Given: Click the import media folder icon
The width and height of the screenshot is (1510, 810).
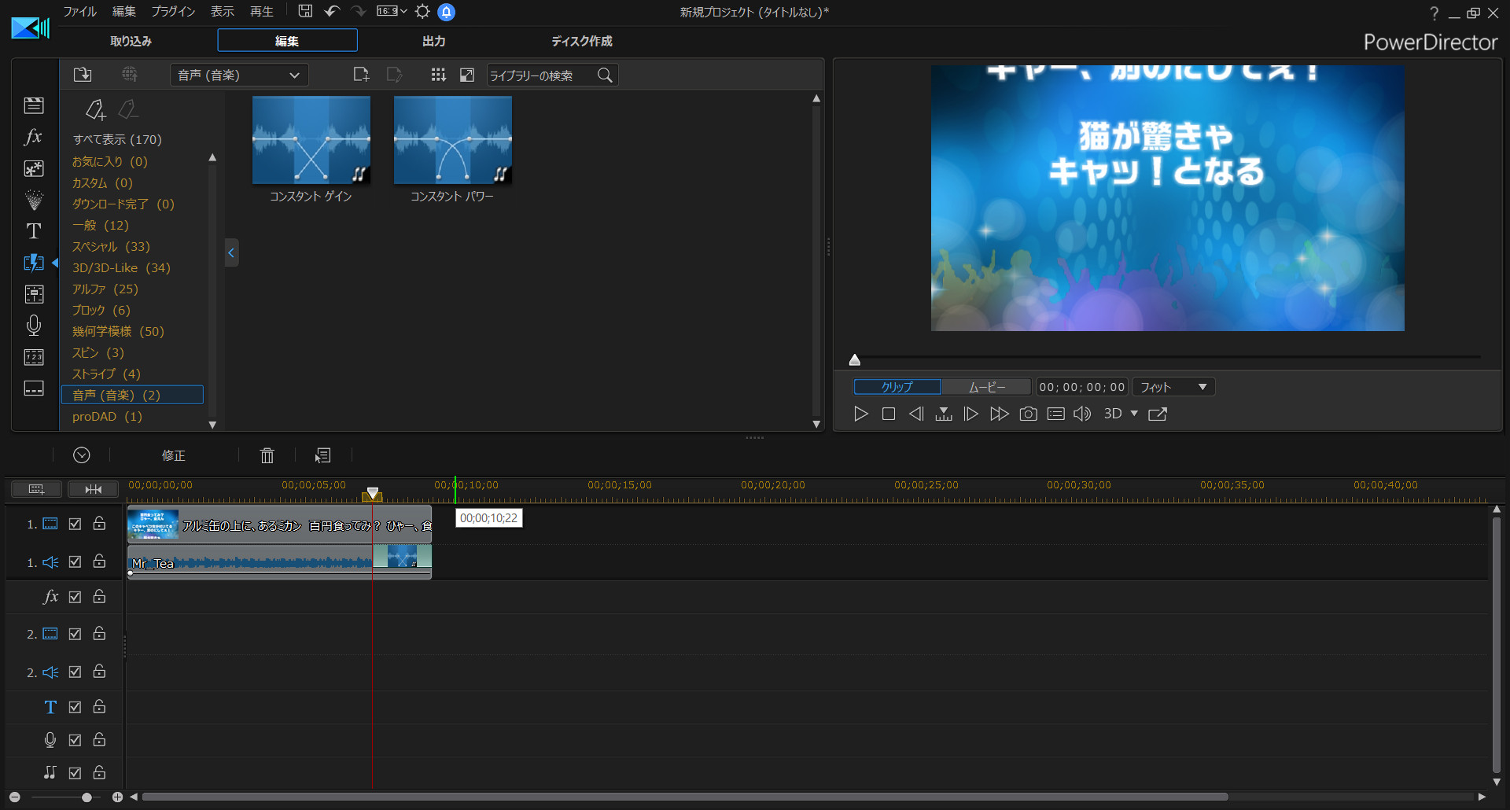Looking at the screenshot, I should pos(83,75).
